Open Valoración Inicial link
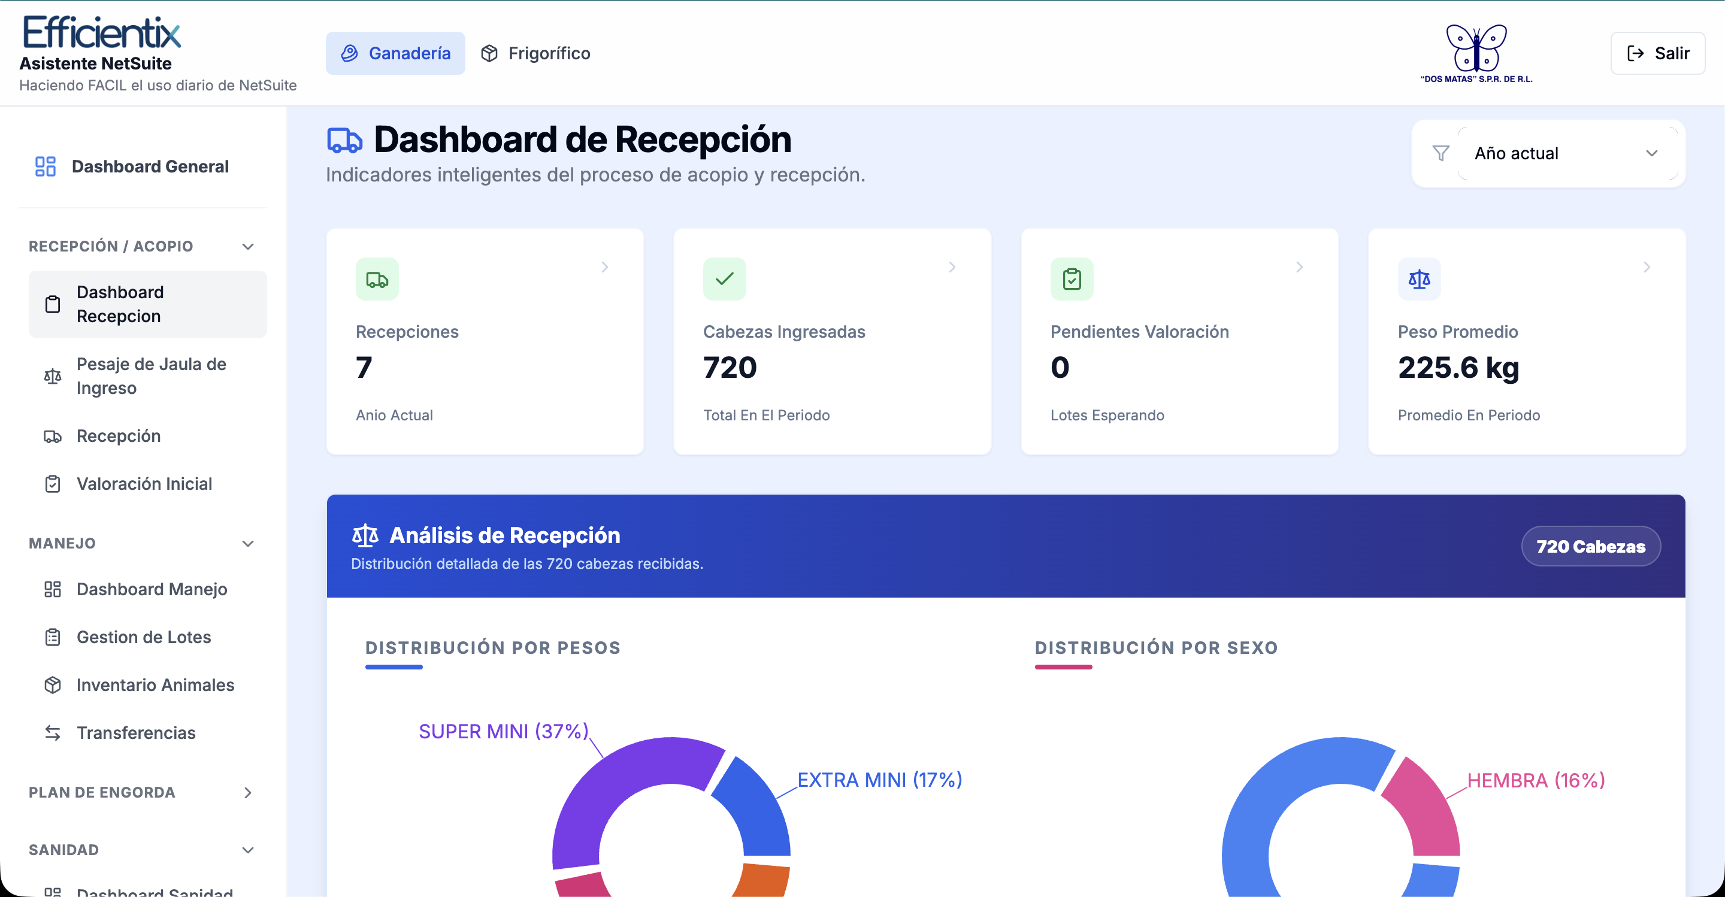The height and width of the screenshot is (897, 1725). click(x=147, y=484)
